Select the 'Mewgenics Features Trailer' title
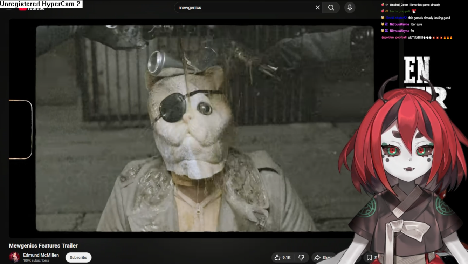Screen dimensions: 468x264 click(x=43, y=246)
